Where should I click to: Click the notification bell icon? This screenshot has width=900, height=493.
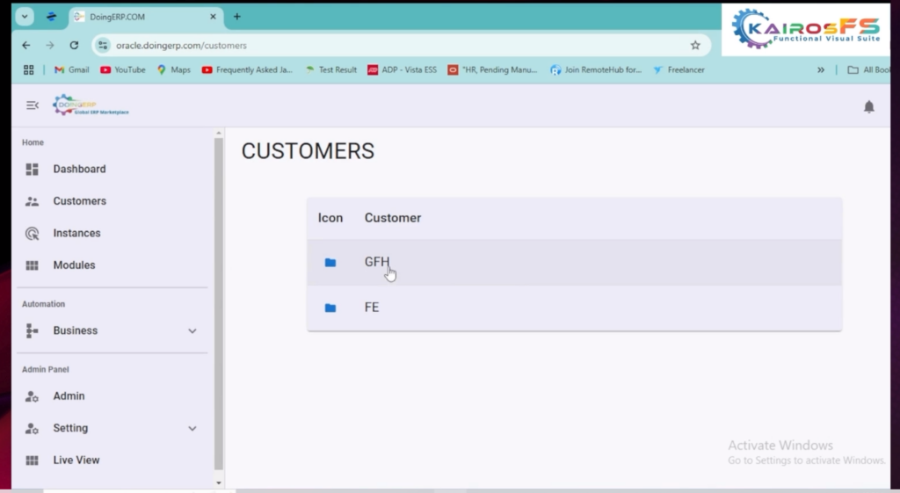click(868, 106)
